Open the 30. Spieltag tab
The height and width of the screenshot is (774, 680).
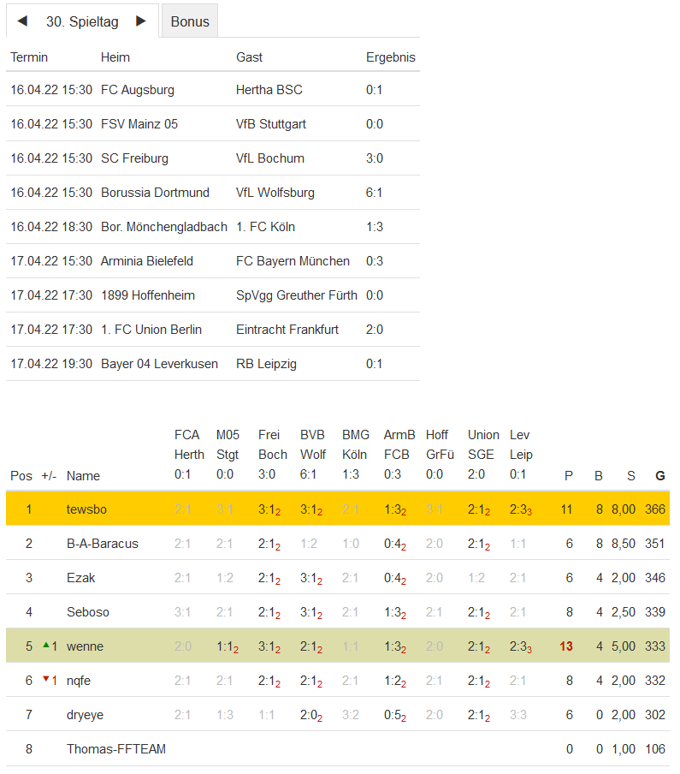point(82,22)
